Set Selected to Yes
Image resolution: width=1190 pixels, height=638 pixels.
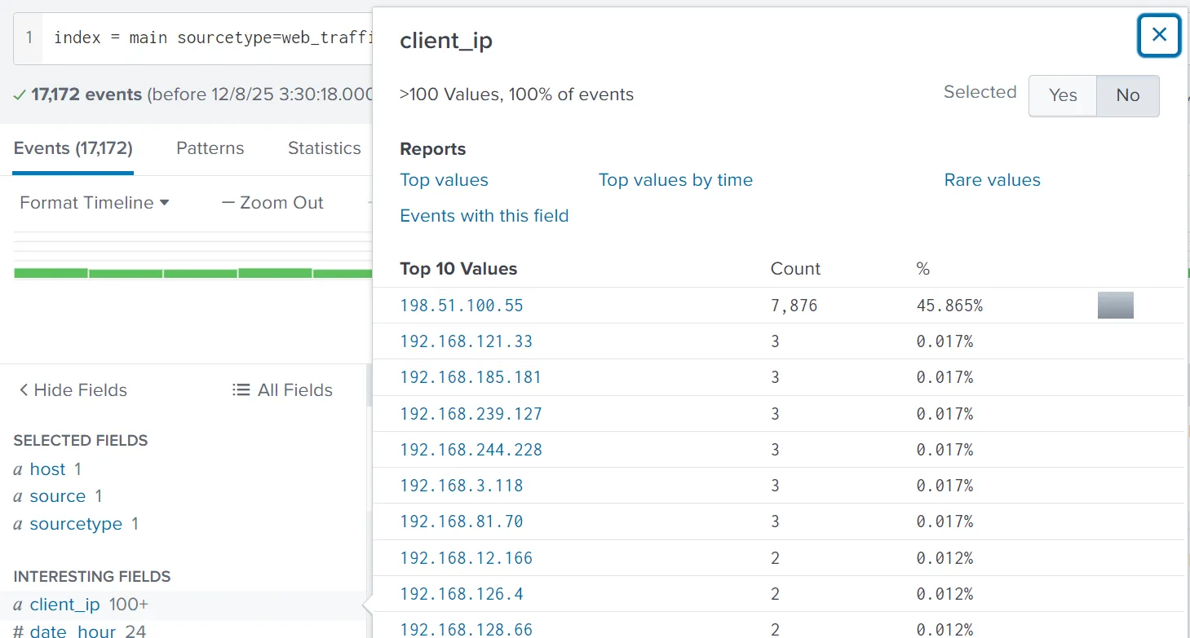click(1063, 95)
